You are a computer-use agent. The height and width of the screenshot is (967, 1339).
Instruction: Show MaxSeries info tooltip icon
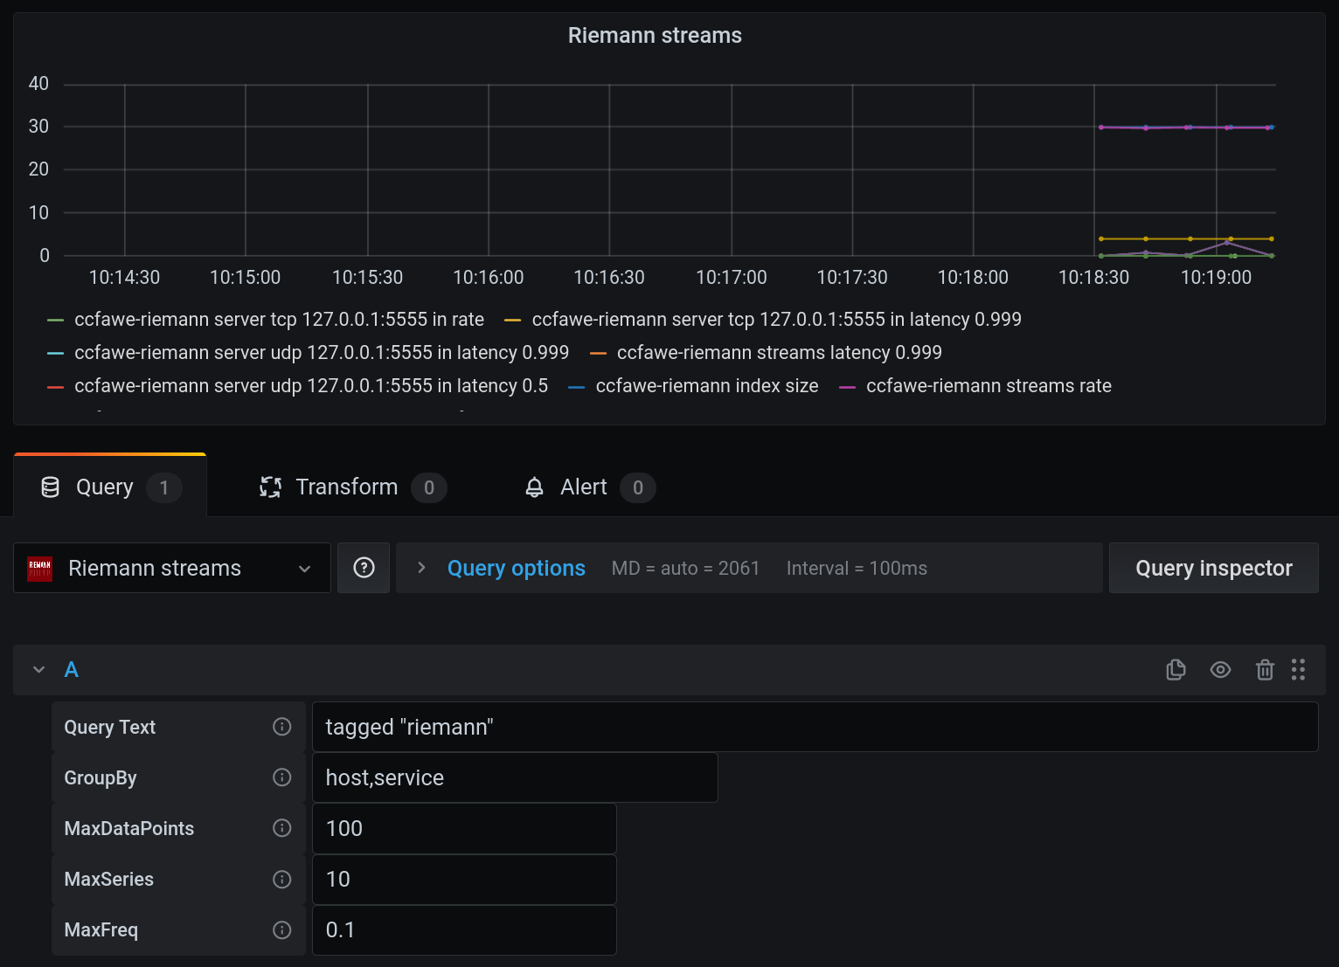(281, 879)
